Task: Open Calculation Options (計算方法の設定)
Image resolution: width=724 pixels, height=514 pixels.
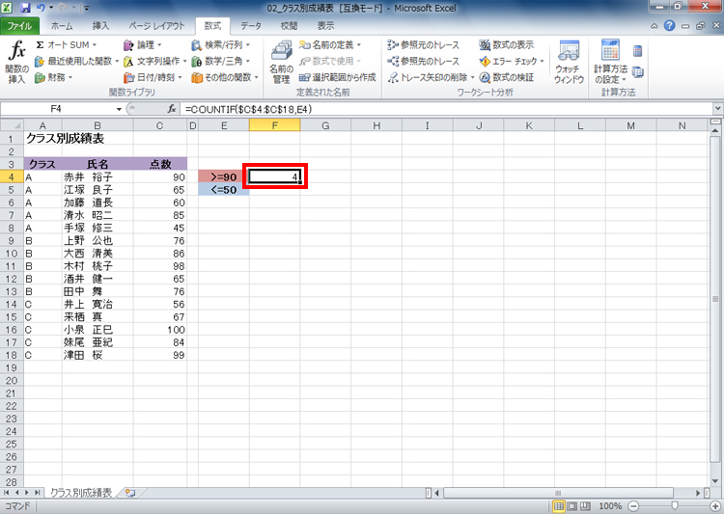Action: point(610,63)
